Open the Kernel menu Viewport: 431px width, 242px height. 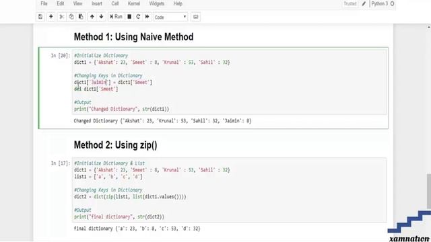134,3
